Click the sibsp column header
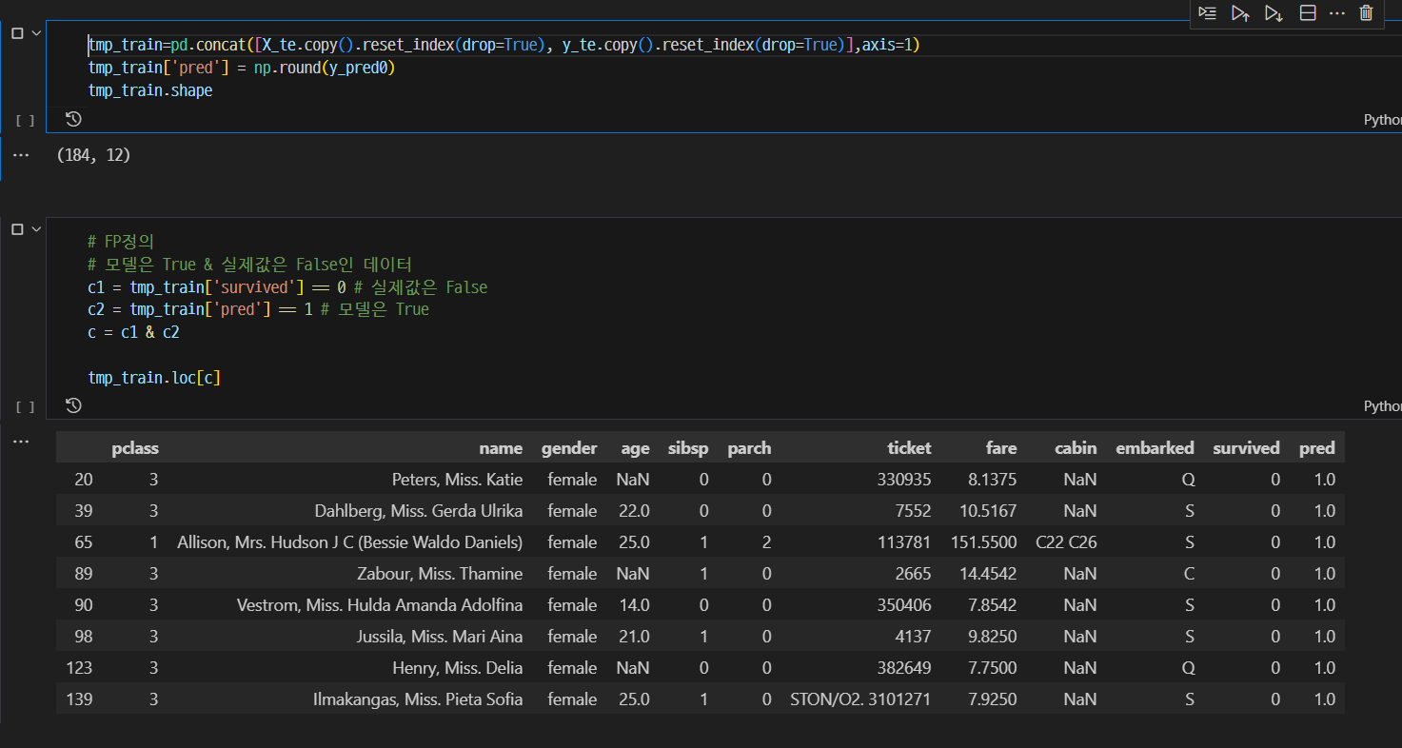 (x=688, y=448)
